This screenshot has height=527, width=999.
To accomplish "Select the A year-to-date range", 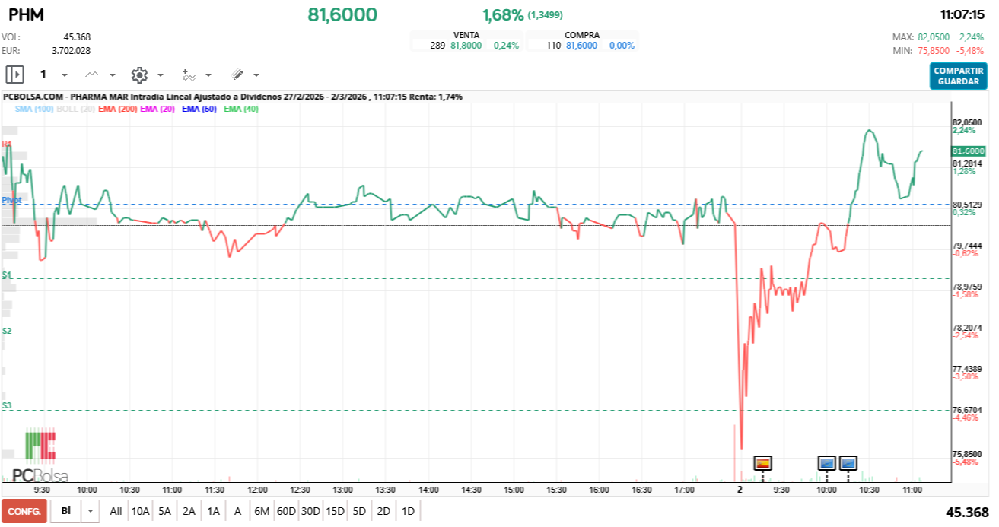I will [237, 511].
